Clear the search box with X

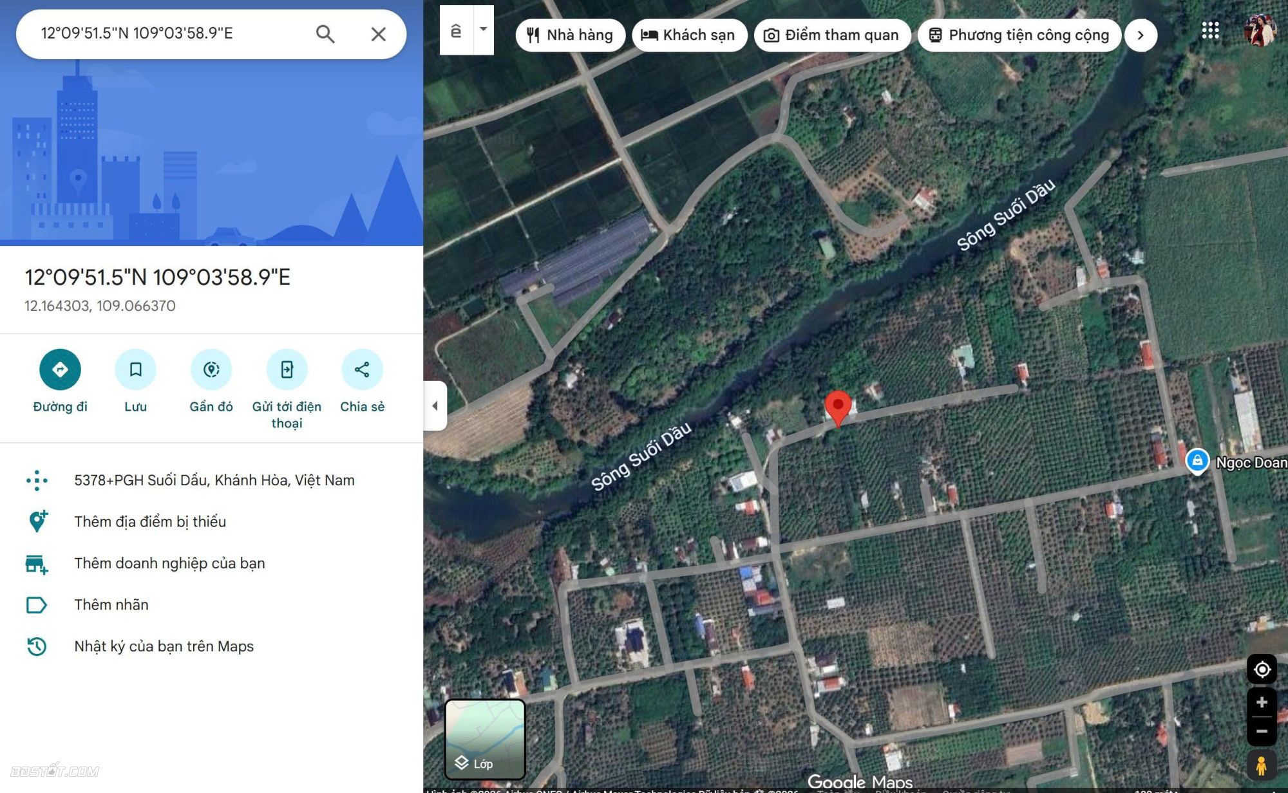coord(378,34)
